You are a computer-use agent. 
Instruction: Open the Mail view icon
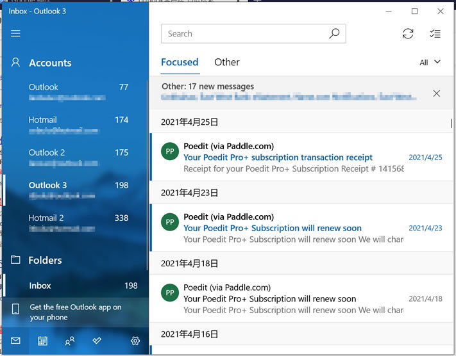pyautogui.click(x=15, y=341)
